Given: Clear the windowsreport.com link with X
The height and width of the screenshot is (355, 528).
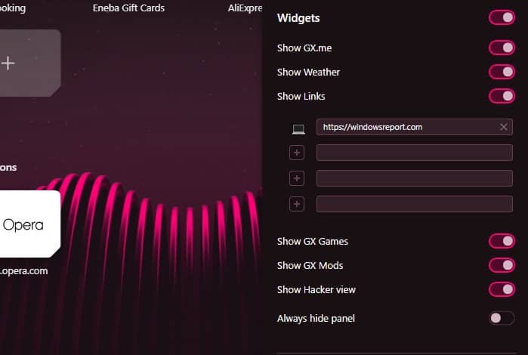Looking at the screenshot, I should pos(503,127).
